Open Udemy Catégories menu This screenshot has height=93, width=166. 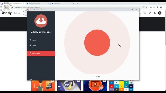pyautogui.click(x=17, y=13)
